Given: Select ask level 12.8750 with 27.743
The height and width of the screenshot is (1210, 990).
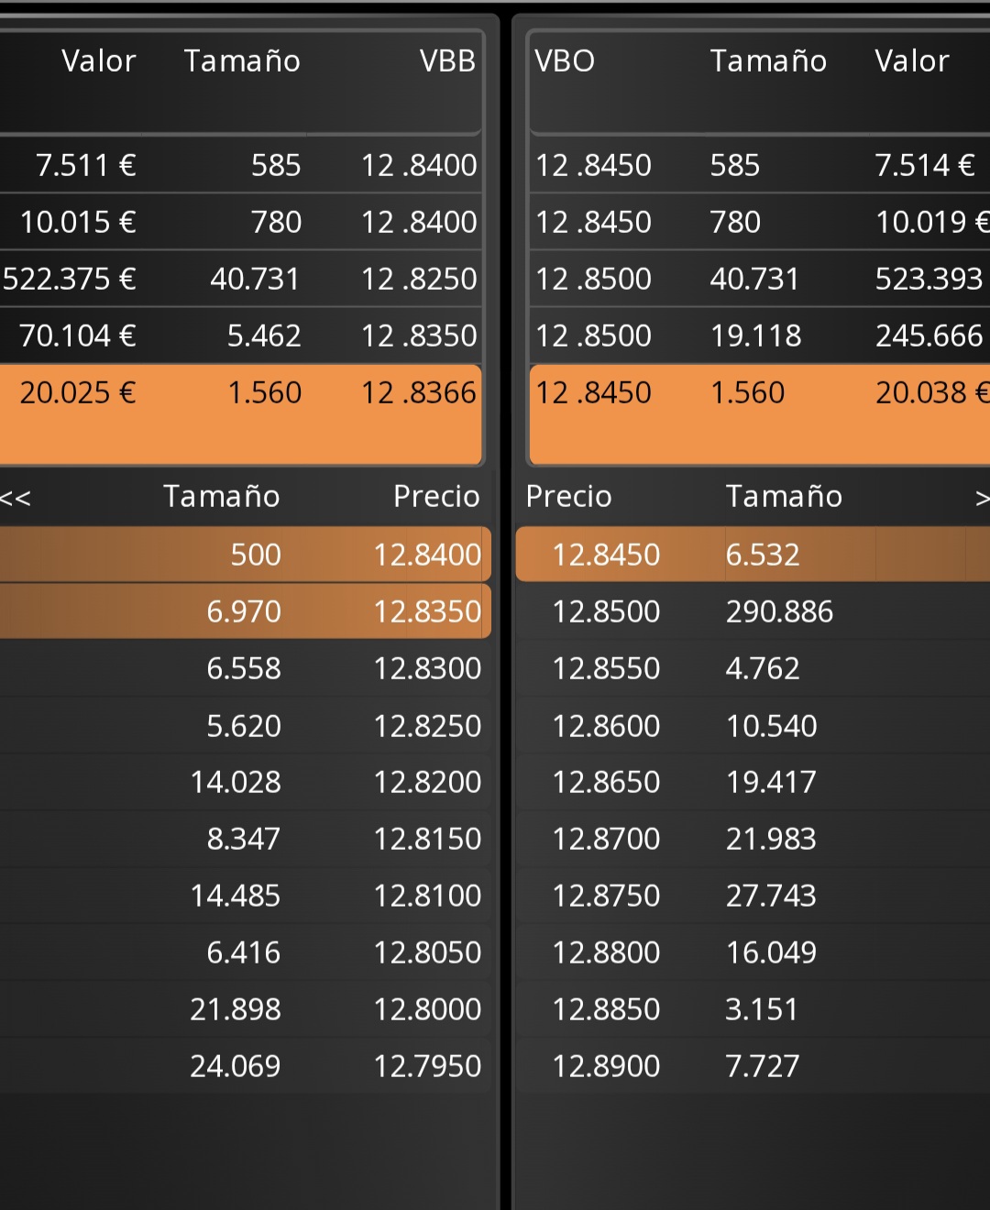Looking at the screenshot, I should click(753, 896).
